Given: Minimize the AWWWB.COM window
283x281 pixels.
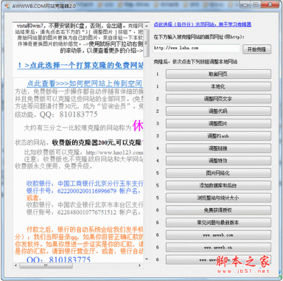Looking at the screenshot, I should click(245, 4).
